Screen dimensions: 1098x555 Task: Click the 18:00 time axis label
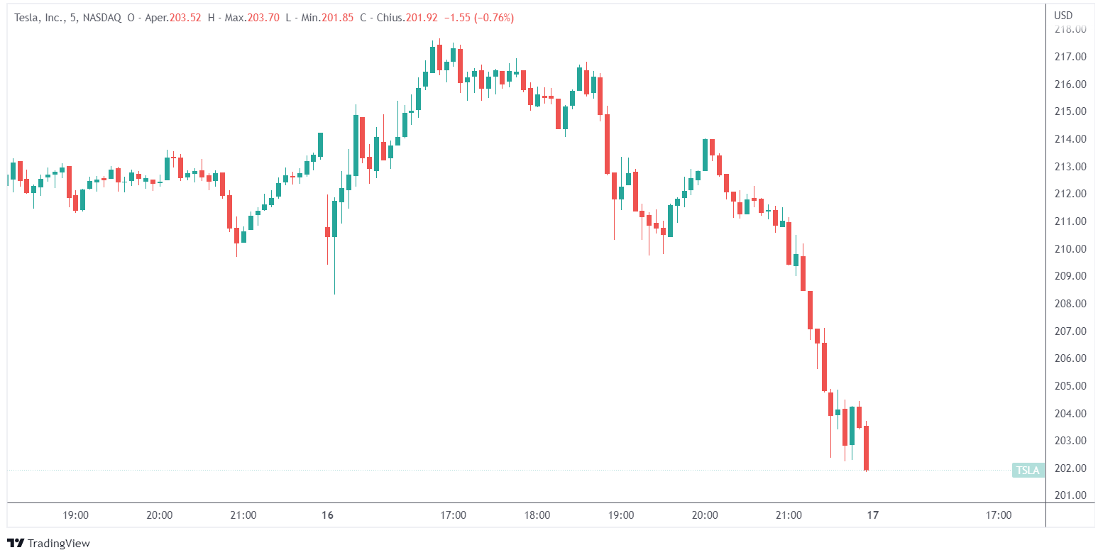pyautogui.click(x=537, y=515)
